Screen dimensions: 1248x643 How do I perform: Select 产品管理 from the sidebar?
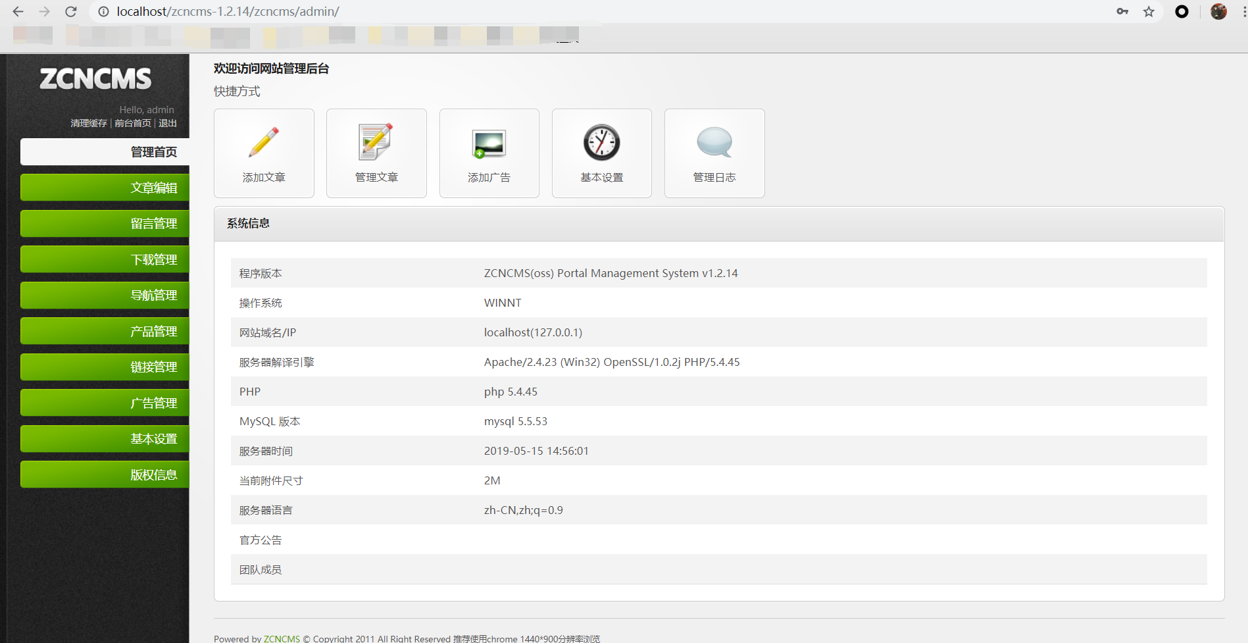105,331
